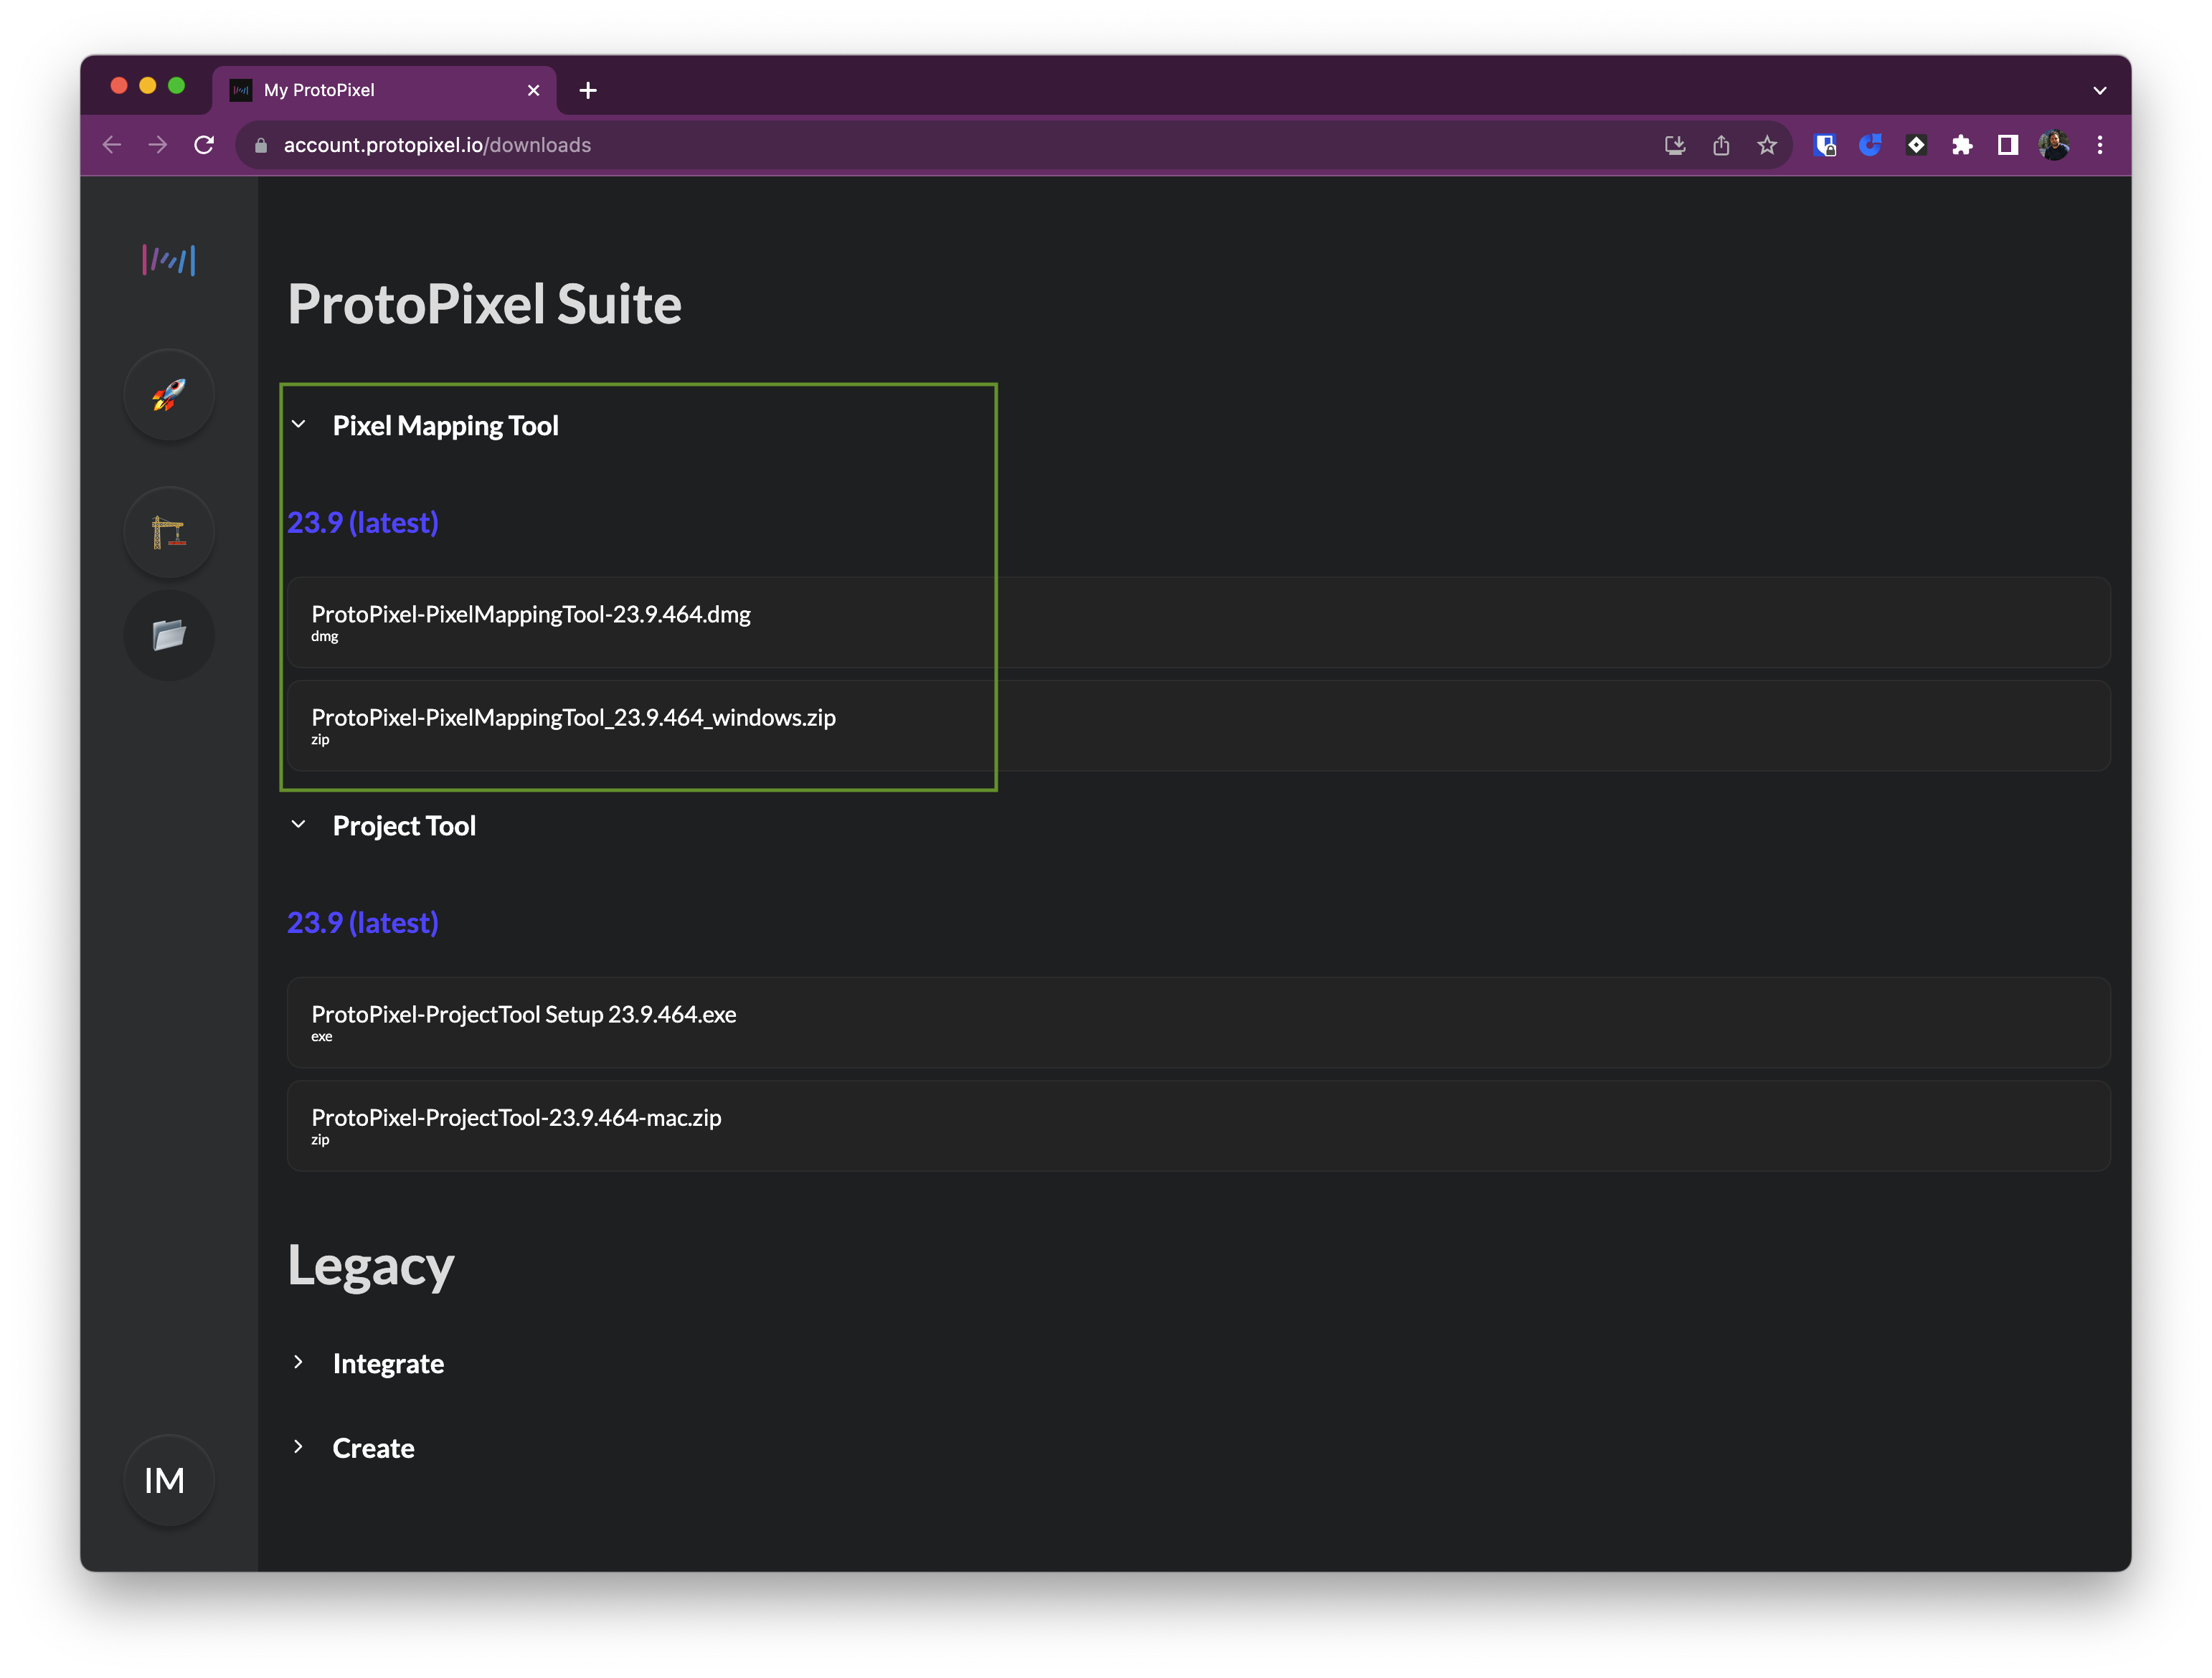Open the Chrome profile avatar
This screenshot has width=2212, height=1678.
pos(2054,145)
